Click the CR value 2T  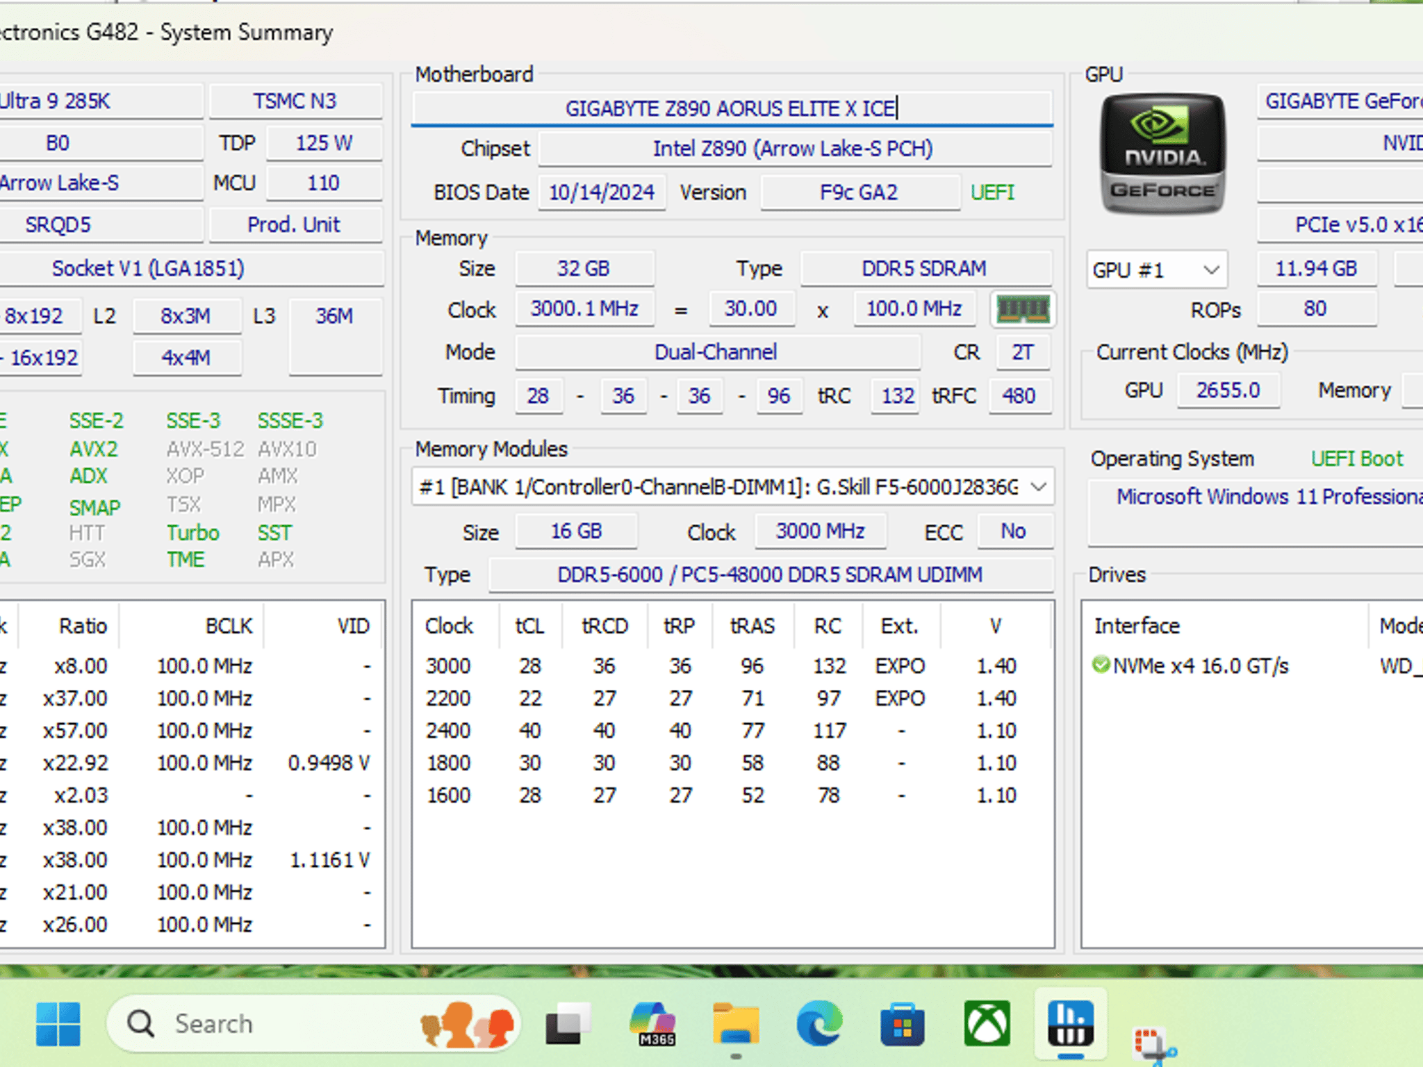point(1023,351)
